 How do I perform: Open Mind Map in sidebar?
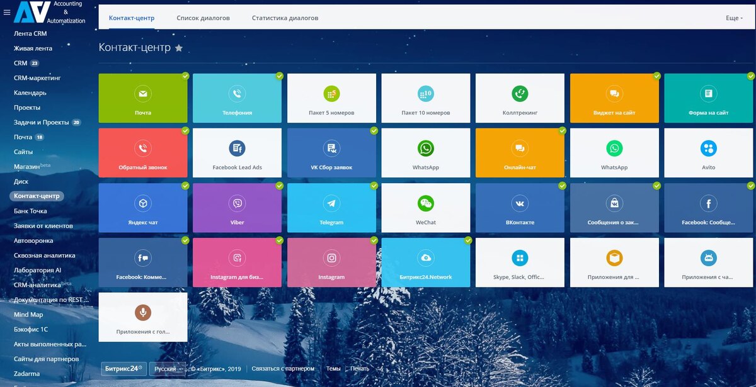pyautogui.click(x=28, y=314)
